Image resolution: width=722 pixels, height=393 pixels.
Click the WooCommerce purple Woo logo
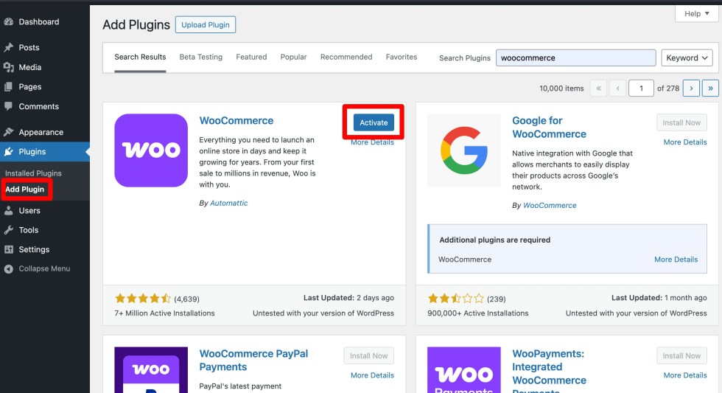pyautogui.click(x=151, y=150)
